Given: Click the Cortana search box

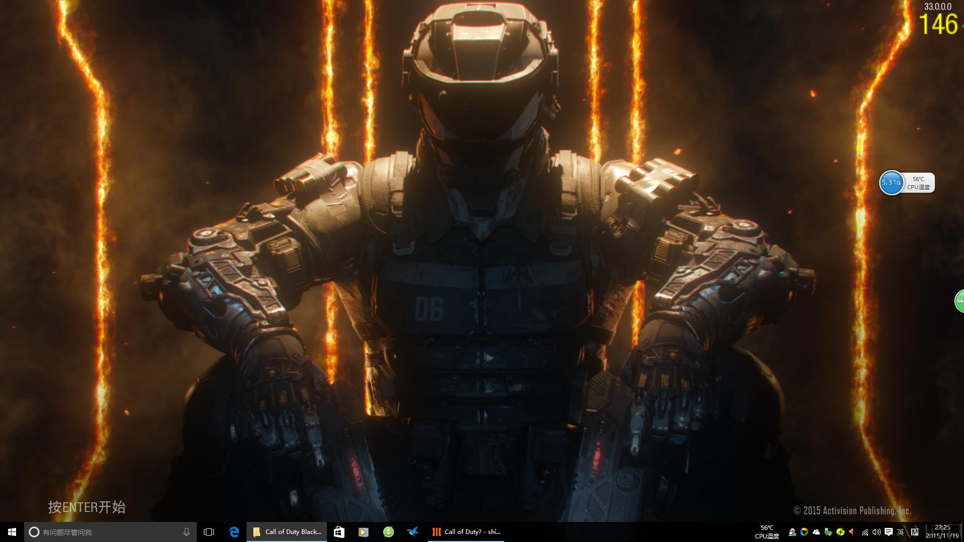Looking at the screenshot, I should [x=110, y=532].
